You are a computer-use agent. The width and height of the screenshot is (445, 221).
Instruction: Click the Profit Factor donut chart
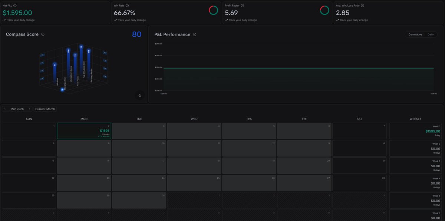[x=324, y=10]
